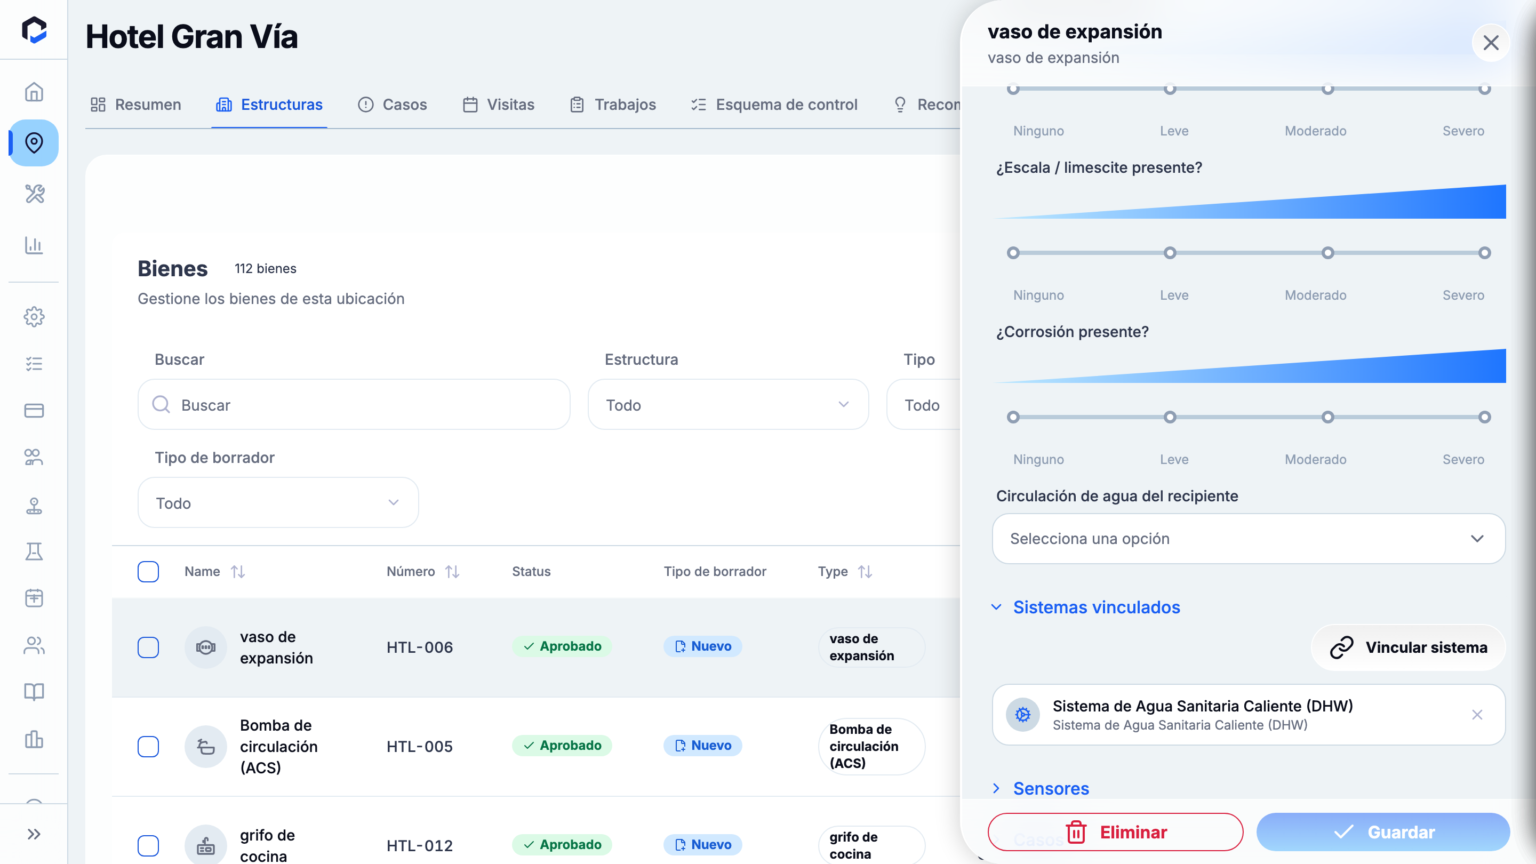Image resolution: width=1536 pixels, height=864 pixels.
Task: Click the Guardar button
Action: pos(1383,832)
